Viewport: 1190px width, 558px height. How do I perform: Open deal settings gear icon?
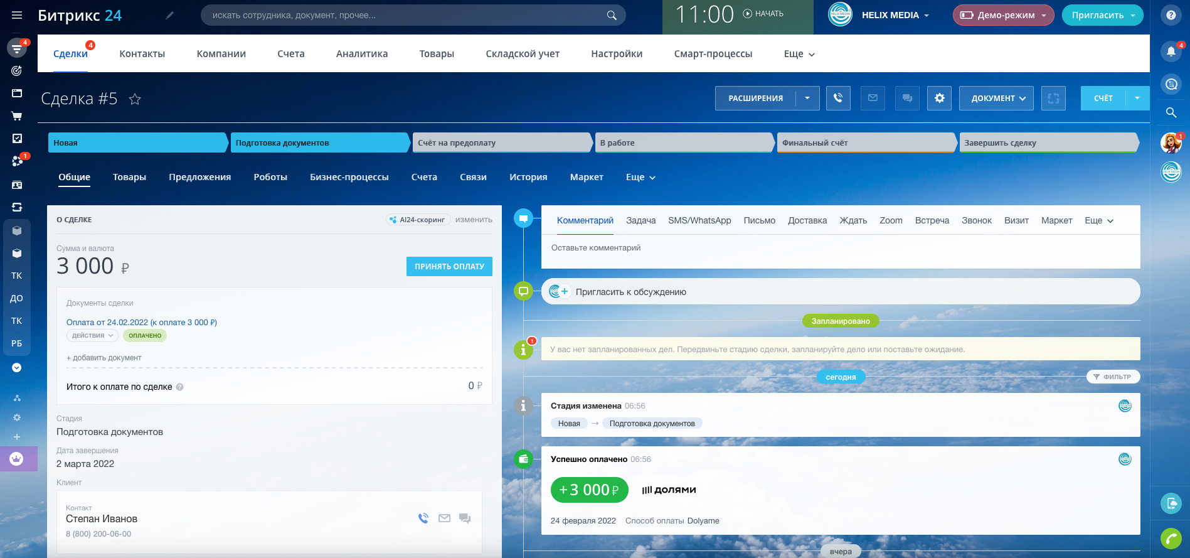click(x=939, y=98)
